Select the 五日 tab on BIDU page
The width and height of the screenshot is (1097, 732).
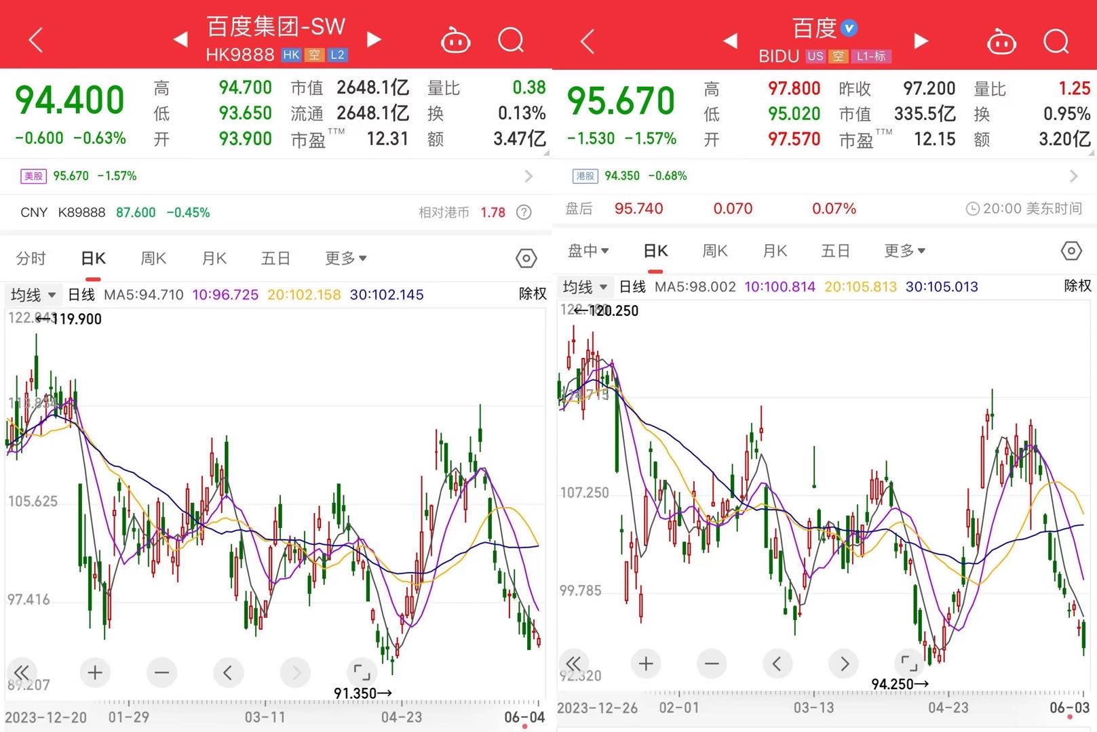(835, 251)
